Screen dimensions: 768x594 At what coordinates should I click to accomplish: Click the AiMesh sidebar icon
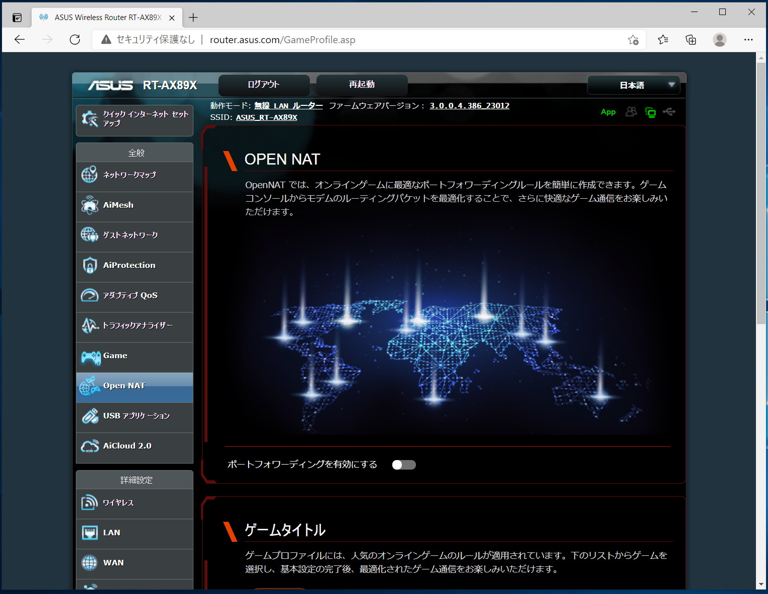(x=89, y=205)
